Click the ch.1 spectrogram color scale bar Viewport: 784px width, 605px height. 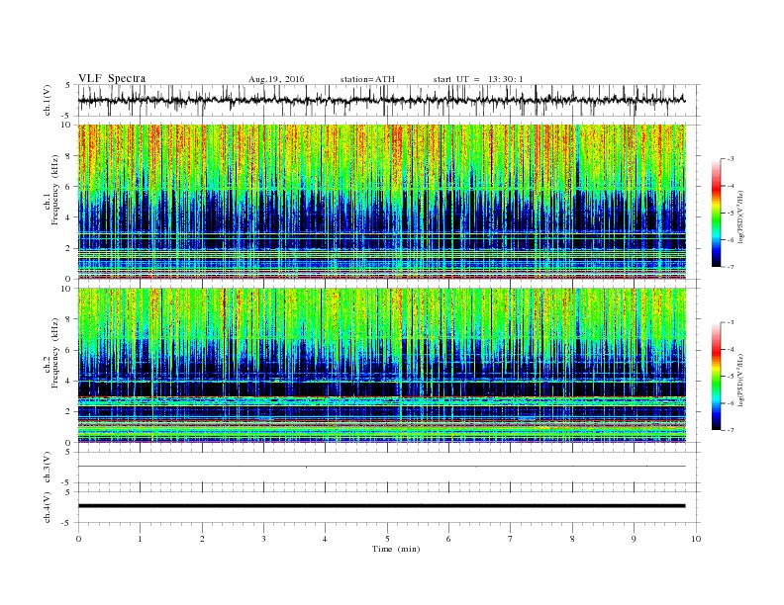pyautogui.click(x=717, y=213)
